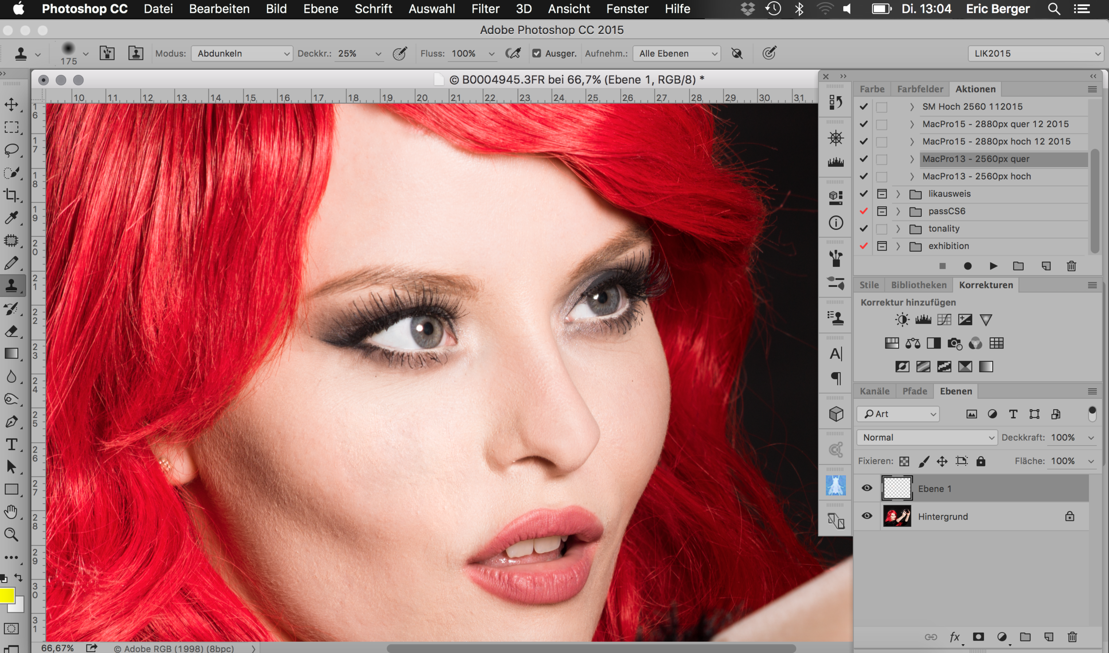
Task: Open the Deckkr. opacity dropdown arrow
Action: tap(378, 54)
